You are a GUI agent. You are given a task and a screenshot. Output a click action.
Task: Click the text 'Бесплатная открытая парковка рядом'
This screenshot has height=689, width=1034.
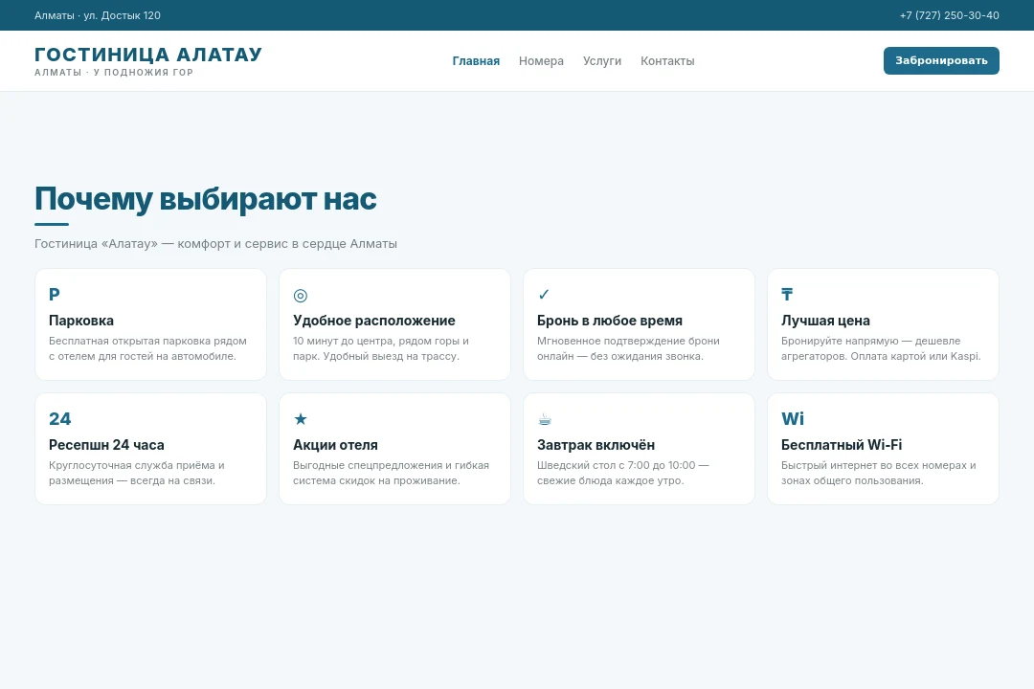pyautogui.click(x=147, y=341)
